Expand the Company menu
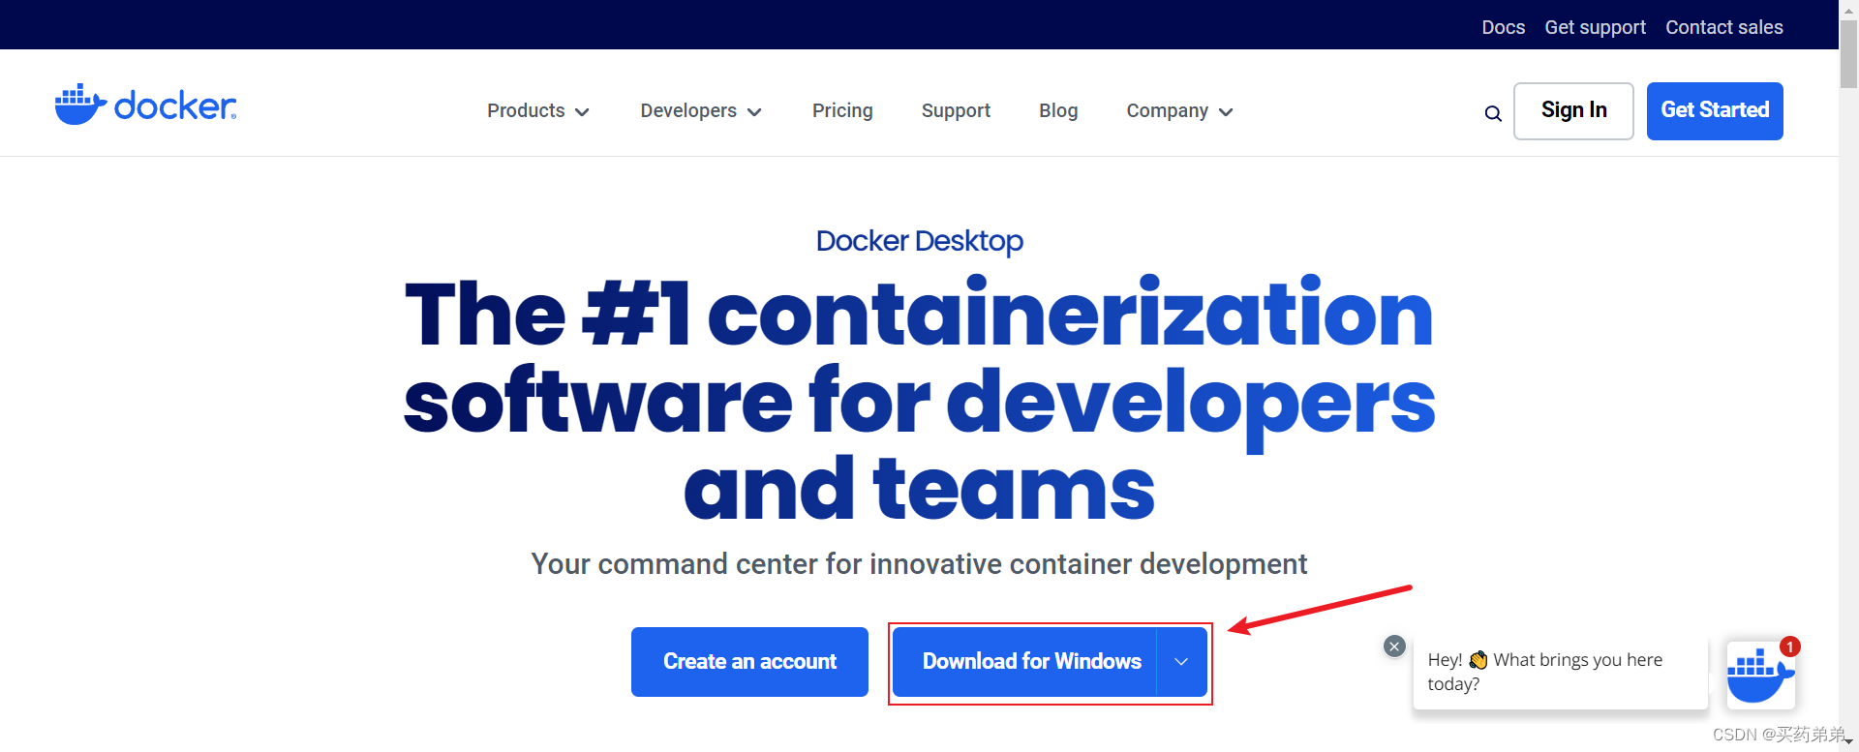The height and width of the screenshot is (752, 1859). click(x=1179, y=111)
